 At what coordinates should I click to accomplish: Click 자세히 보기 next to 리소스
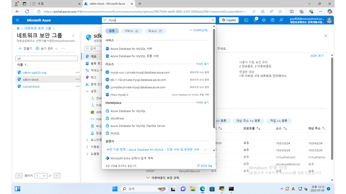[202, 64]
